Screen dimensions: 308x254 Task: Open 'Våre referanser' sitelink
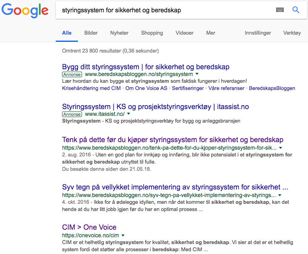point(226,88)
